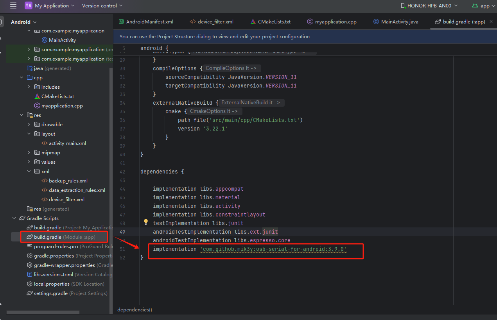Click the HONOR device phone icon
497x320 pixels.
[403, 5]
